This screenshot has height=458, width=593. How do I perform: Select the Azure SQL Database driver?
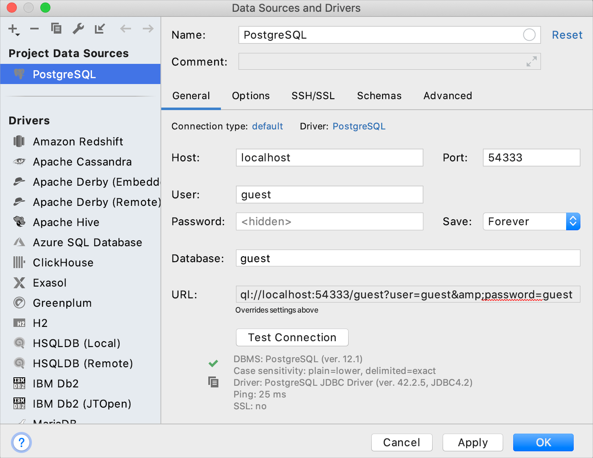tap(80, 242)
